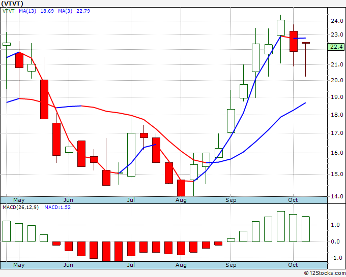This screenshot has height=277, width=346.
Task: Select May on the price chart date axis
Action: [19, 200]
